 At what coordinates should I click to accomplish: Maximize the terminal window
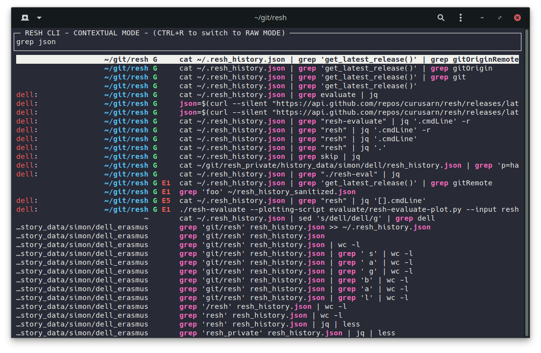[500, 18]
